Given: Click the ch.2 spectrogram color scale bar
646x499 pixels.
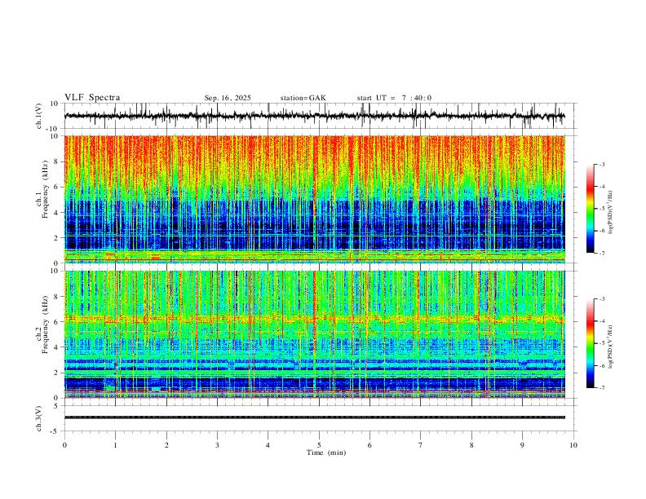Looking at the screenshot, I should 591,343.
